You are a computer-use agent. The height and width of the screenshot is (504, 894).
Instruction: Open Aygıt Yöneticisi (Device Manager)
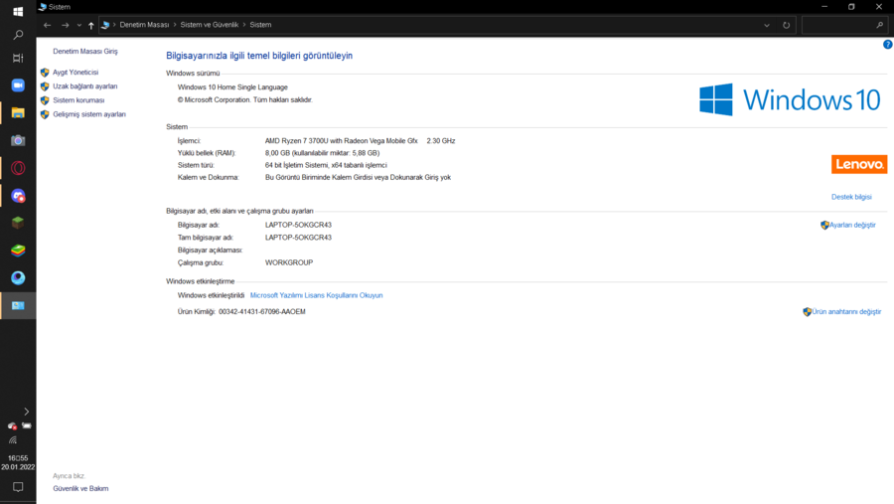[75, 73]
